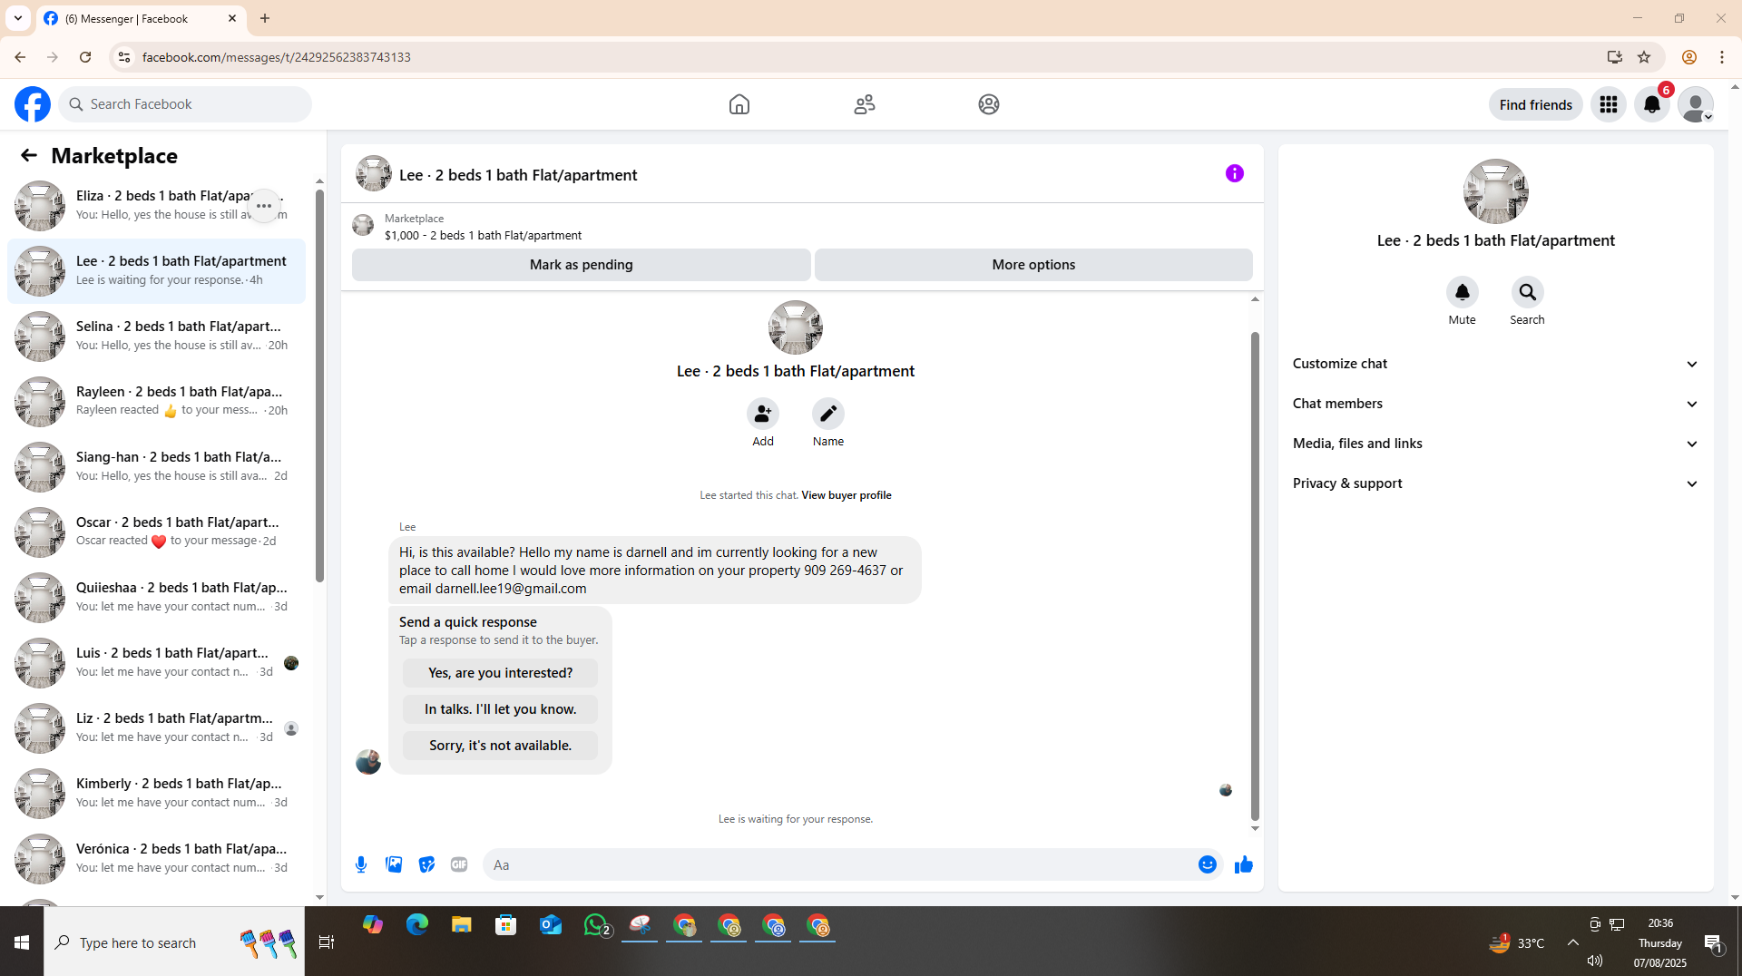Screen dimensions: 1742x976
Task: Open options menu for Eliza conversation
Action: click(264, 206)
